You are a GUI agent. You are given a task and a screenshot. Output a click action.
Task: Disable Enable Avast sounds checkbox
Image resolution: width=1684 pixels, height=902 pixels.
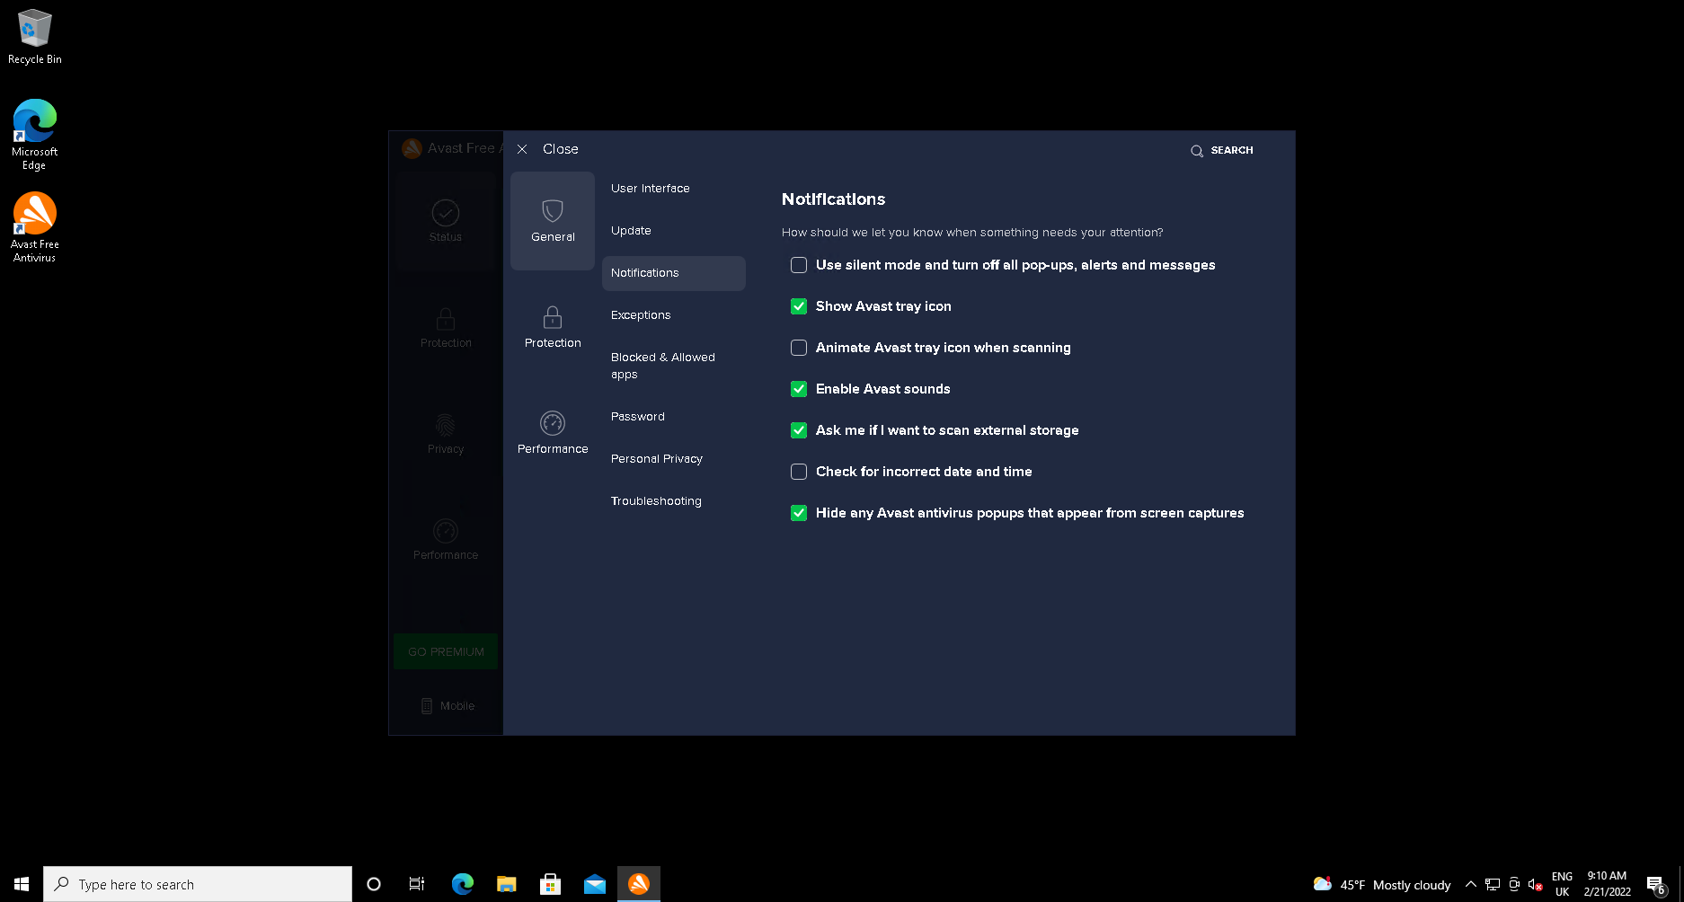coord(799,389)
